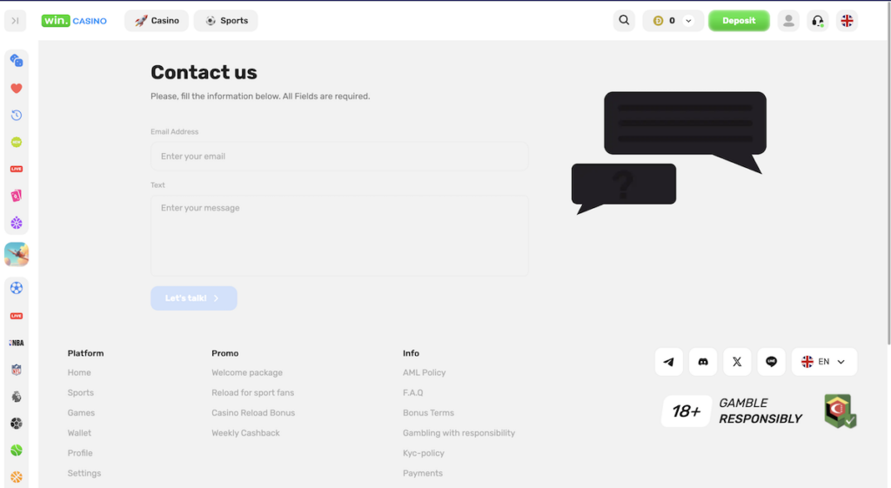
Task: Open the NFL shield icon
Action: pos(17,370)
